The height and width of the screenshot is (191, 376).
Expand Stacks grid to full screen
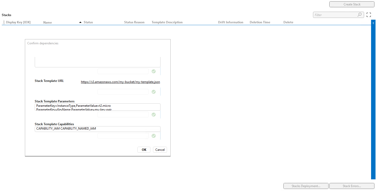point(369,15)
